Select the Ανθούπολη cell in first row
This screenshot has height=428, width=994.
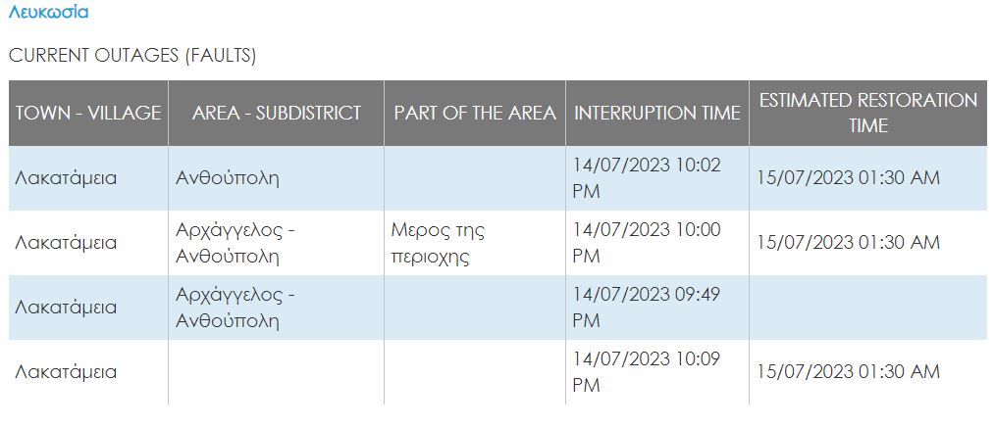point(228,178)
